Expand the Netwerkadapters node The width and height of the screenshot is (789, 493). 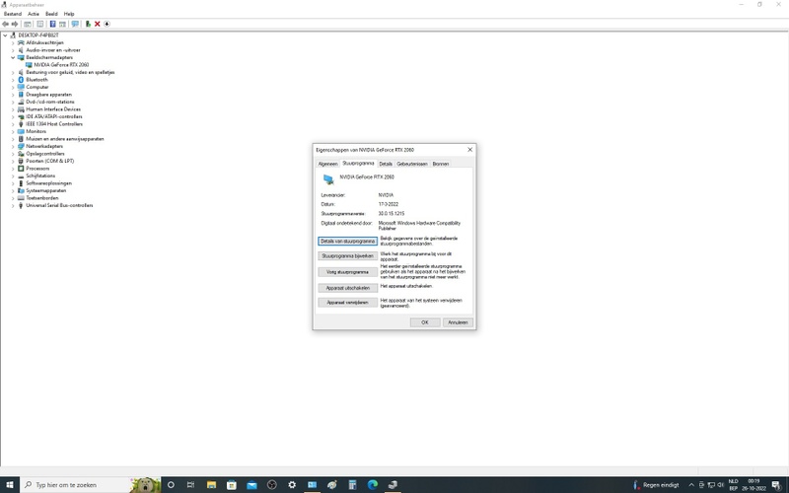point(13,146)
